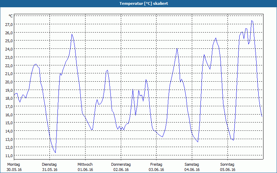Click the Dienstag day label
This screenshot has height=173, width=277.
coord(49,165)
